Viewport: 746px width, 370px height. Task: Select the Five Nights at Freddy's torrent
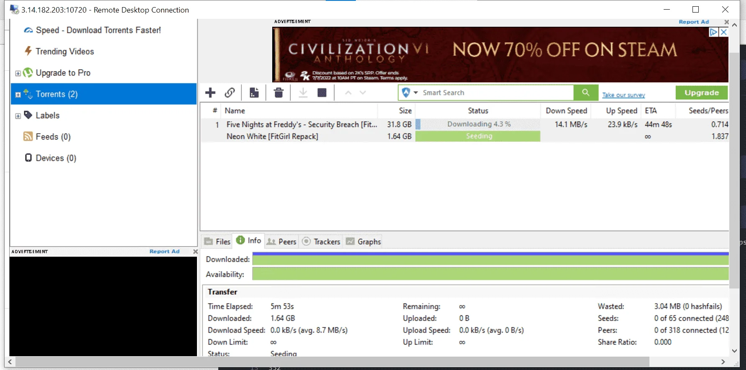pyautogui.click(x=302, y=125)
